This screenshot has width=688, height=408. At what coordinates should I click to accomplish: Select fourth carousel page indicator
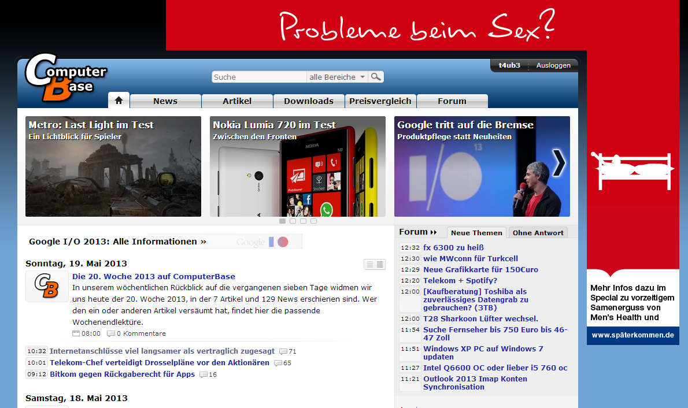[x=314, y=221]
